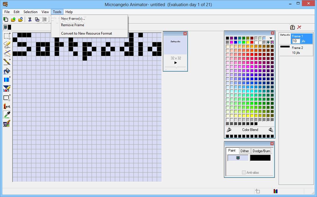Click the left Color Blend cone icon
The height and width of the screenshot is (197, 317).
pyautogui.click(x=229, y=130)
